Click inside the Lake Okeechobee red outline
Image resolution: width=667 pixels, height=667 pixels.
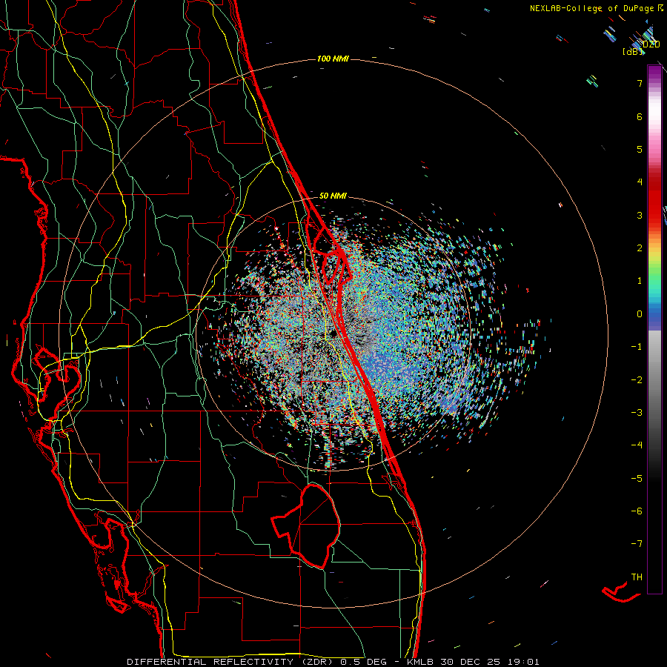coord(315,525)
